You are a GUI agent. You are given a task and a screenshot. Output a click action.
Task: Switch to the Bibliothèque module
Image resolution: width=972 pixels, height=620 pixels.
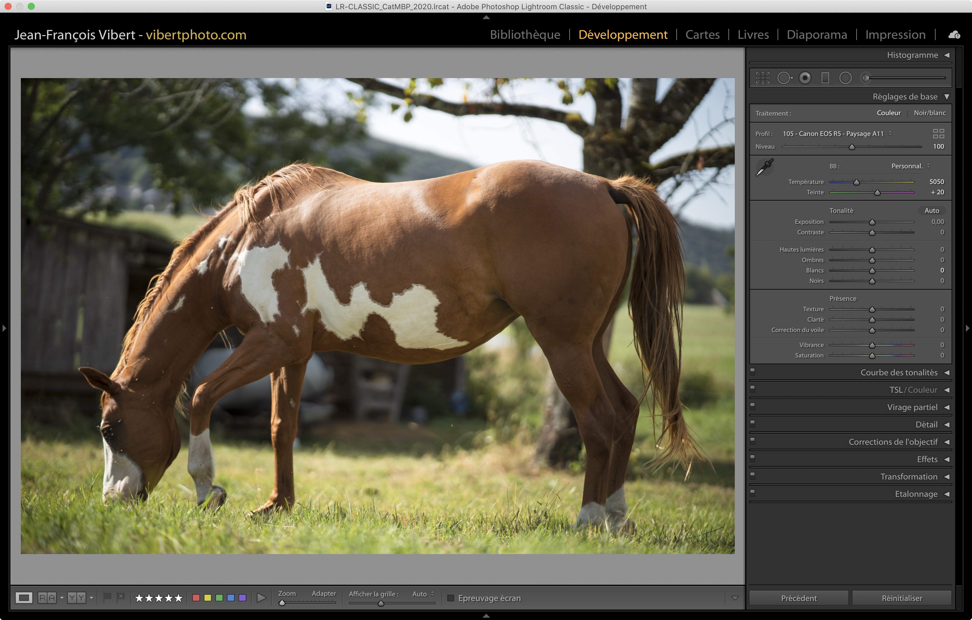coord(525,35)
